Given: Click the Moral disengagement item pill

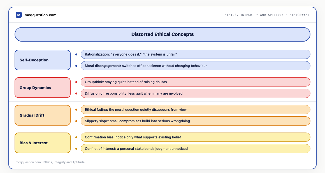Looking at the screenshot, I should [x=196, y=66].
